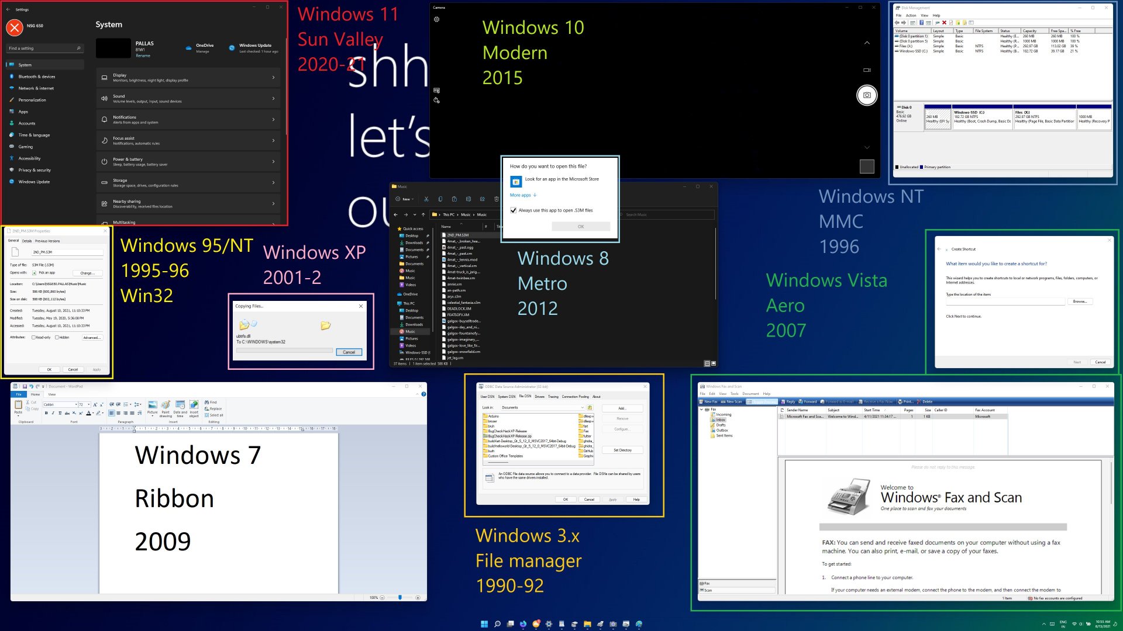Image resolution: width=1123 pixels, height=631 pixels.
Task: Switch to WordPad View tab
Action: (51, 394)
